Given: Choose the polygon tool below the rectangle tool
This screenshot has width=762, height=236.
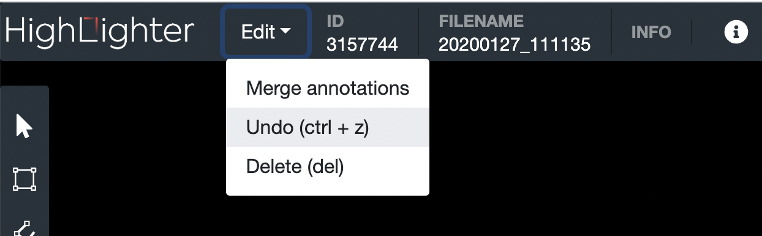Looking at the screenshot, I should click(24, 228).
